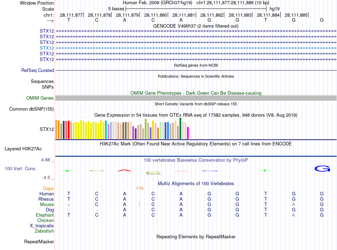Click the gray OMIM Genes bar
Image resolution: width=337 pixels, height=250 pixels.
(x=196, y=98)
